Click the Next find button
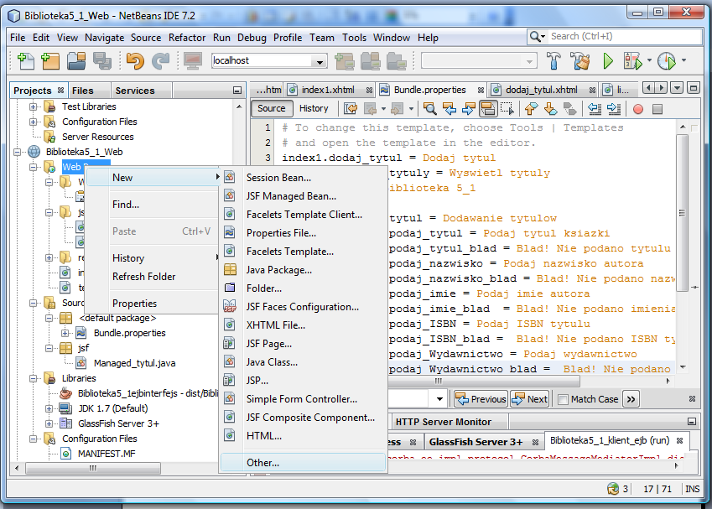712x509 pixels. coord(530,399)
